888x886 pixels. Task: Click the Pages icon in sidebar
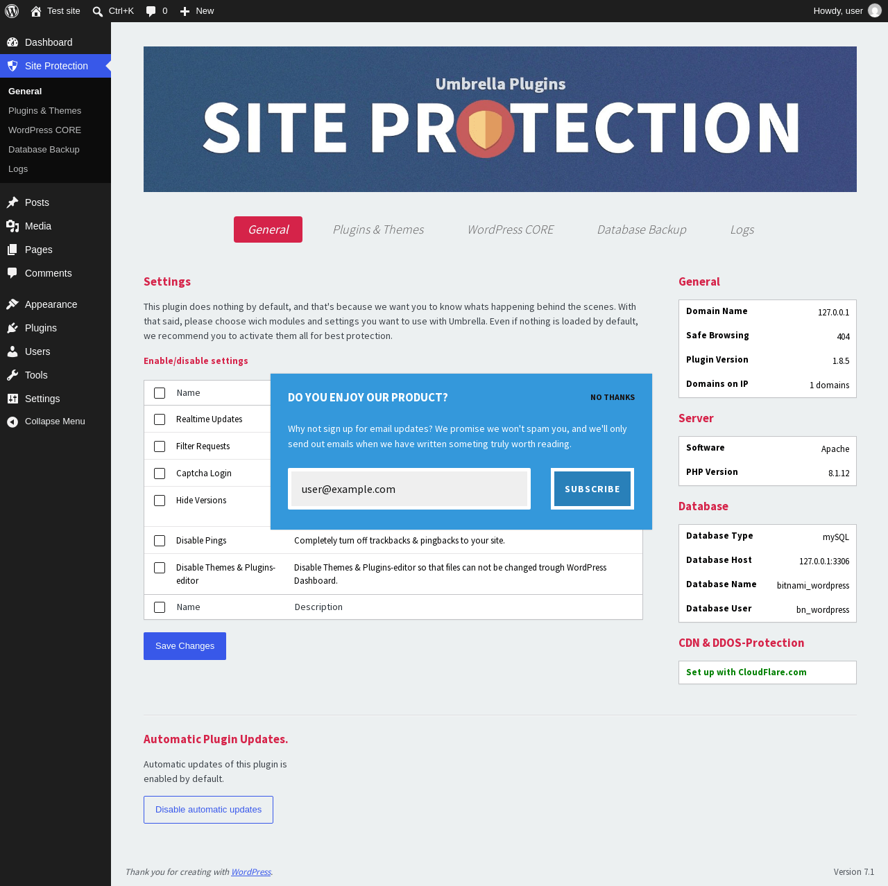click(12, 250)
